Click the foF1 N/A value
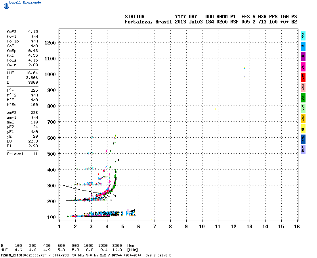Viewport: 317px width, 258px height. [34, 37]
